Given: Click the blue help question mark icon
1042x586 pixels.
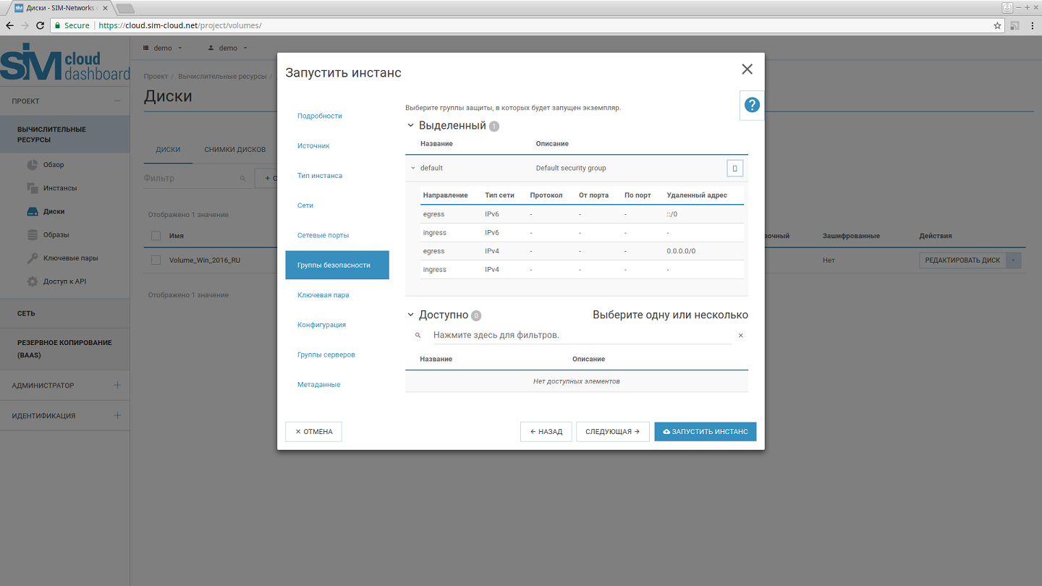Looking at the screenshot, I should coord(752,105).
